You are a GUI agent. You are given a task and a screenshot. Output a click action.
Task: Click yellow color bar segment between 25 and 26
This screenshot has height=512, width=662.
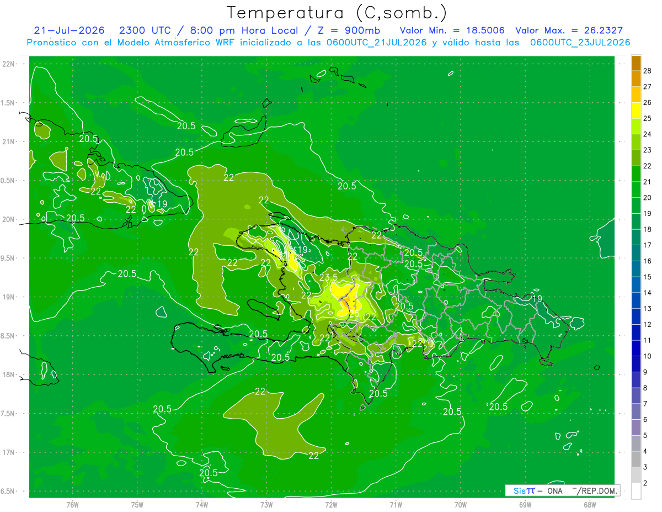[636, 110]
